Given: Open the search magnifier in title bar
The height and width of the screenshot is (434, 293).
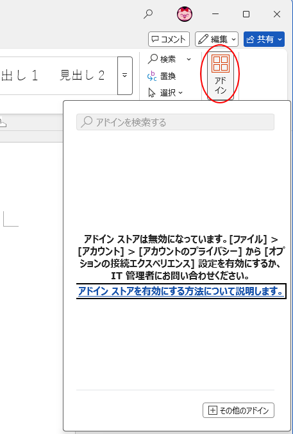Looking at the screenshot, I should (x=148, y=14).
